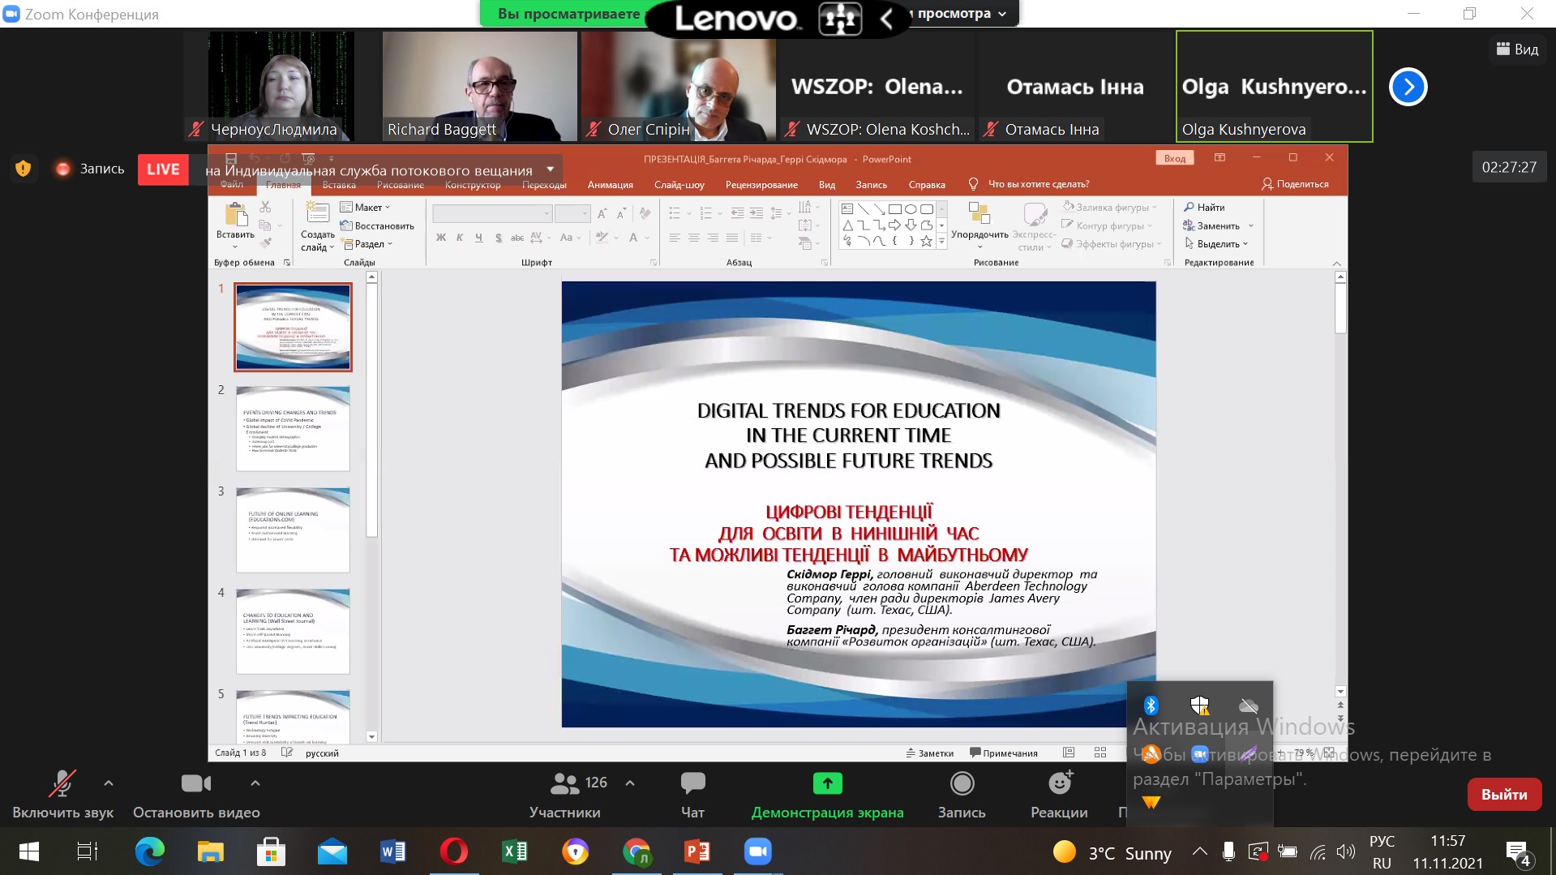This screenshot has height=875, width=1556.
Task: Show next participants with blue arrow button
Action: point(1408,87)
